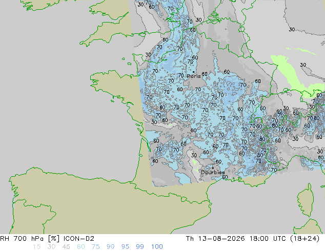Image resolution: width=325 pixels, height=251 pixels.
Task: Click the 'Th 13-08-2026 18:00 UTC (18+24)' timestamp
Action: pos(253,239)
